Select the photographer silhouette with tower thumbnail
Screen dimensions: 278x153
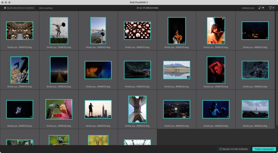click(98, 109)
